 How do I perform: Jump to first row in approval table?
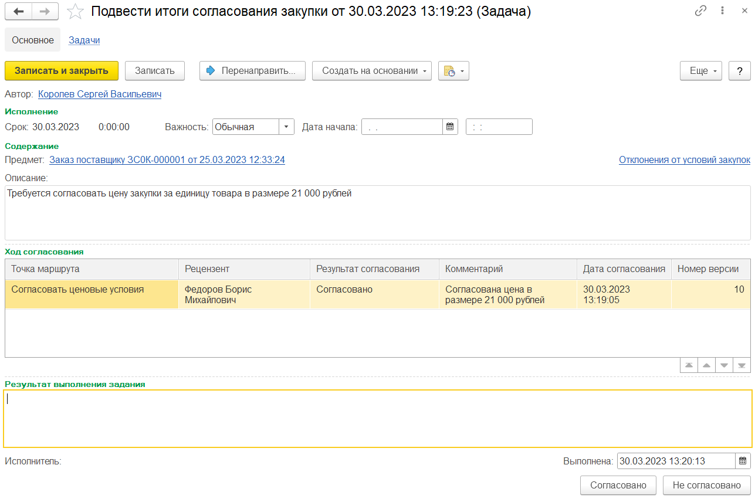click(x=689, y=365)
